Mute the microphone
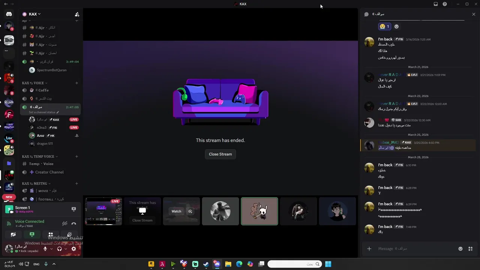This screenshot has height=270, width=480. click(45, 249)
